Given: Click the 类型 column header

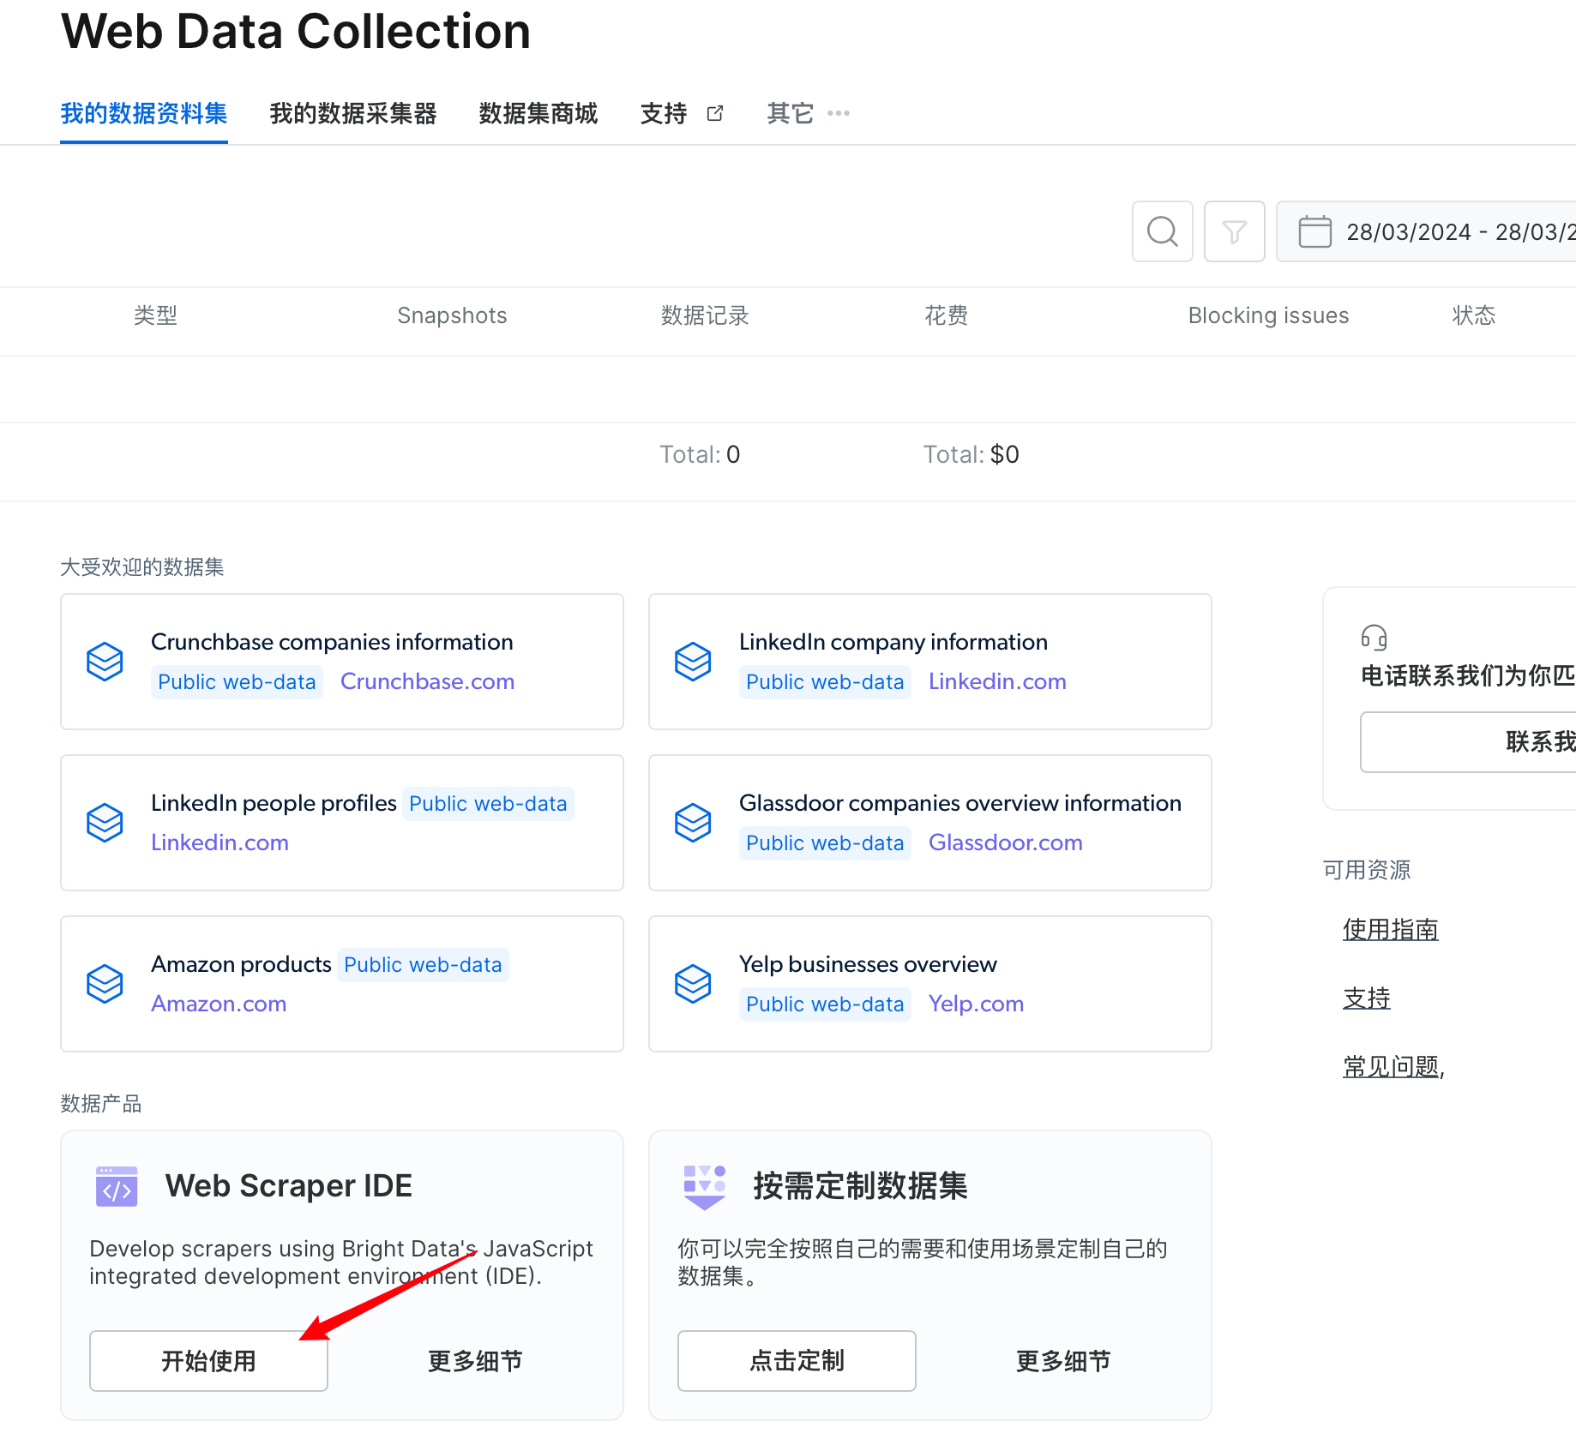Looking at the screenshot, I should [155, 315].
